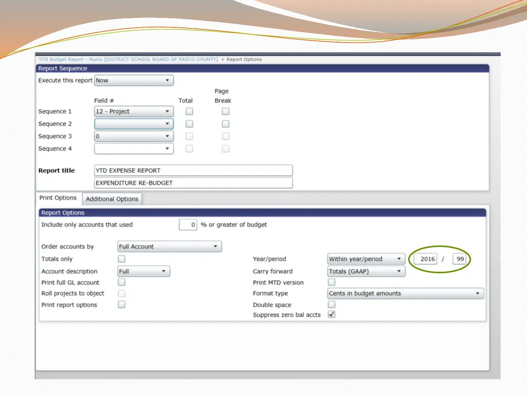Expand the Format type dropdown
The height and width of the screenshot is (395, 527).
point(406,294)
